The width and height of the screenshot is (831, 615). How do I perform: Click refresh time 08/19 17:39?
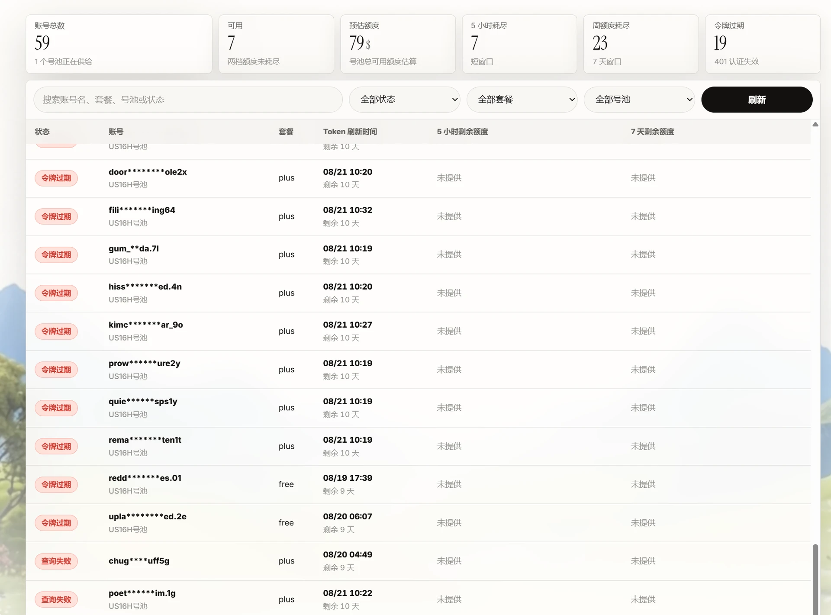348,478
